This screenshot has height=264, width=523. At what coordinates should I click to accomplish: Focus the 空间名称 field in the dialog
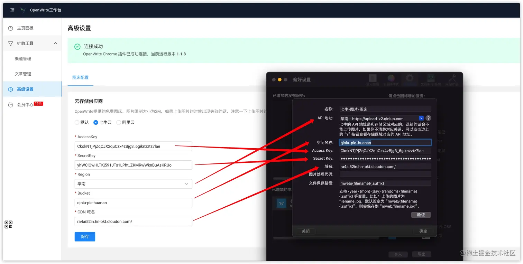[385, 142]
